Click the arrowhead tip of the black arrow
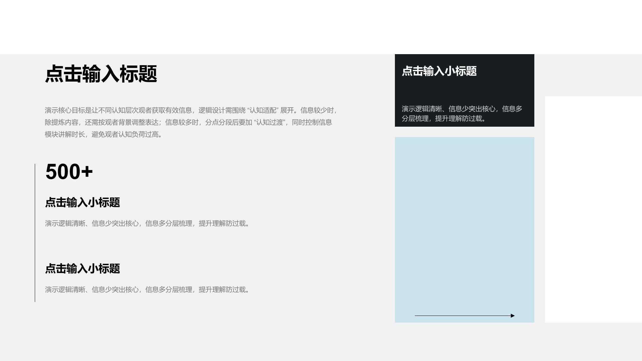Screen dimensions: 642x361 point(514,316)
